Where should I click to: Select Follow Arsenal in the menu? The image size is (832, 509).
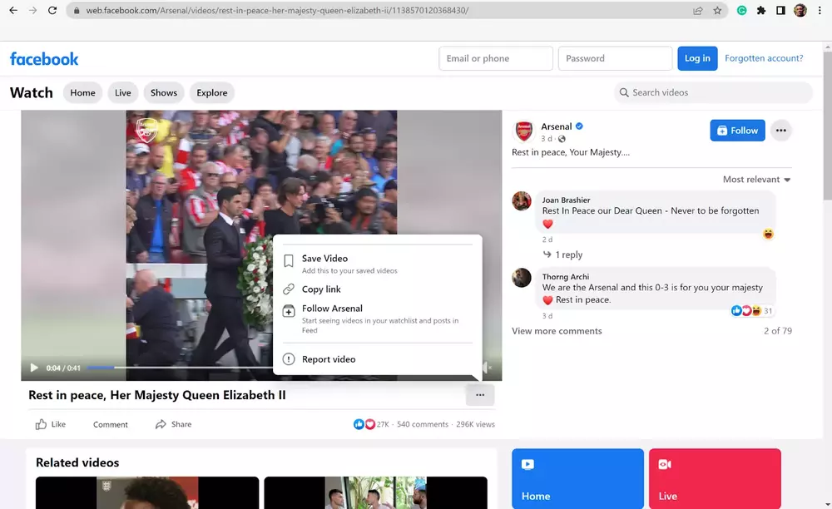tap(377, 318)
